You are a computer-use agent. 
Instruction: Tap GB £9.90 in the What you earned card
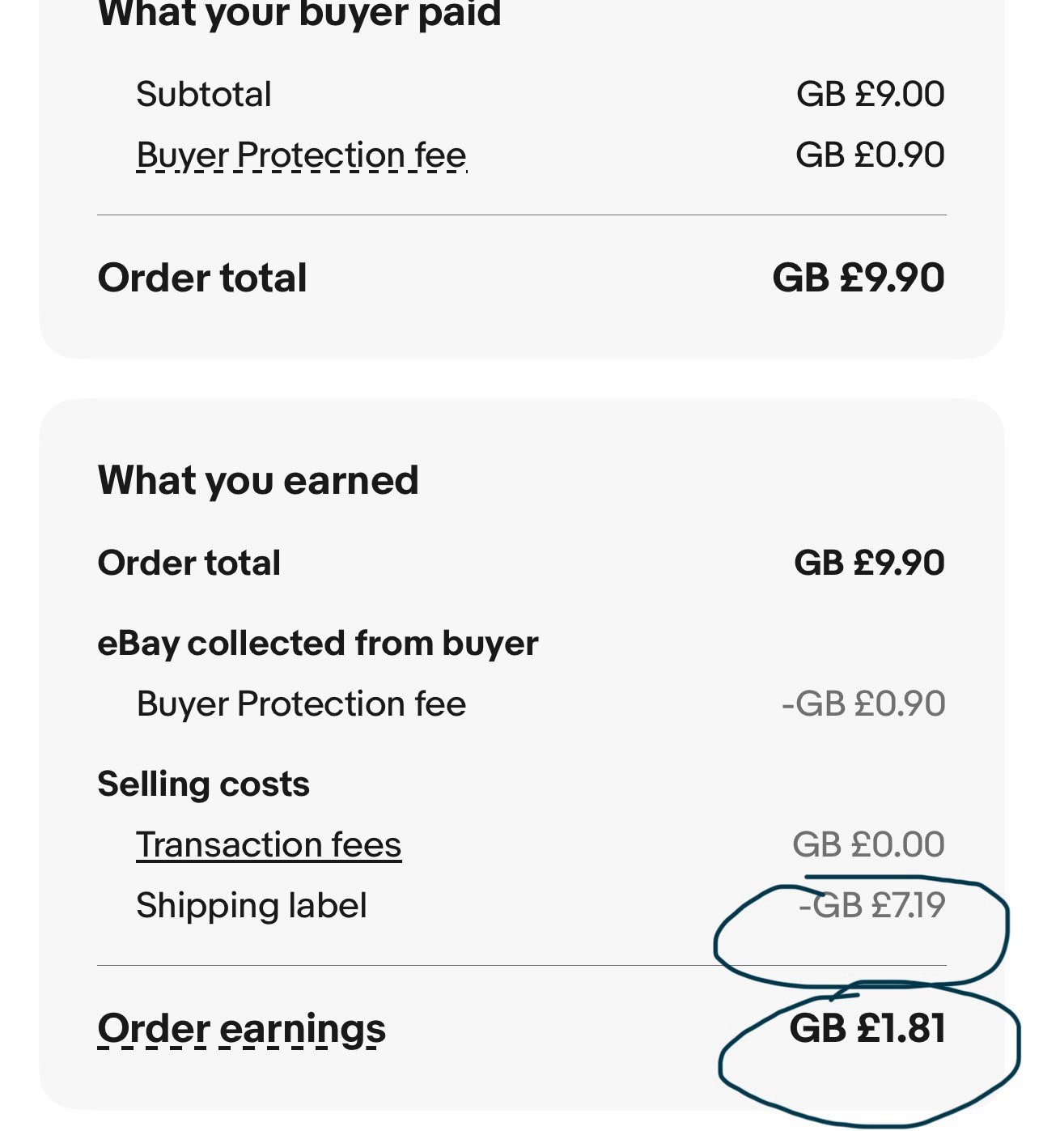pos(869,563)
